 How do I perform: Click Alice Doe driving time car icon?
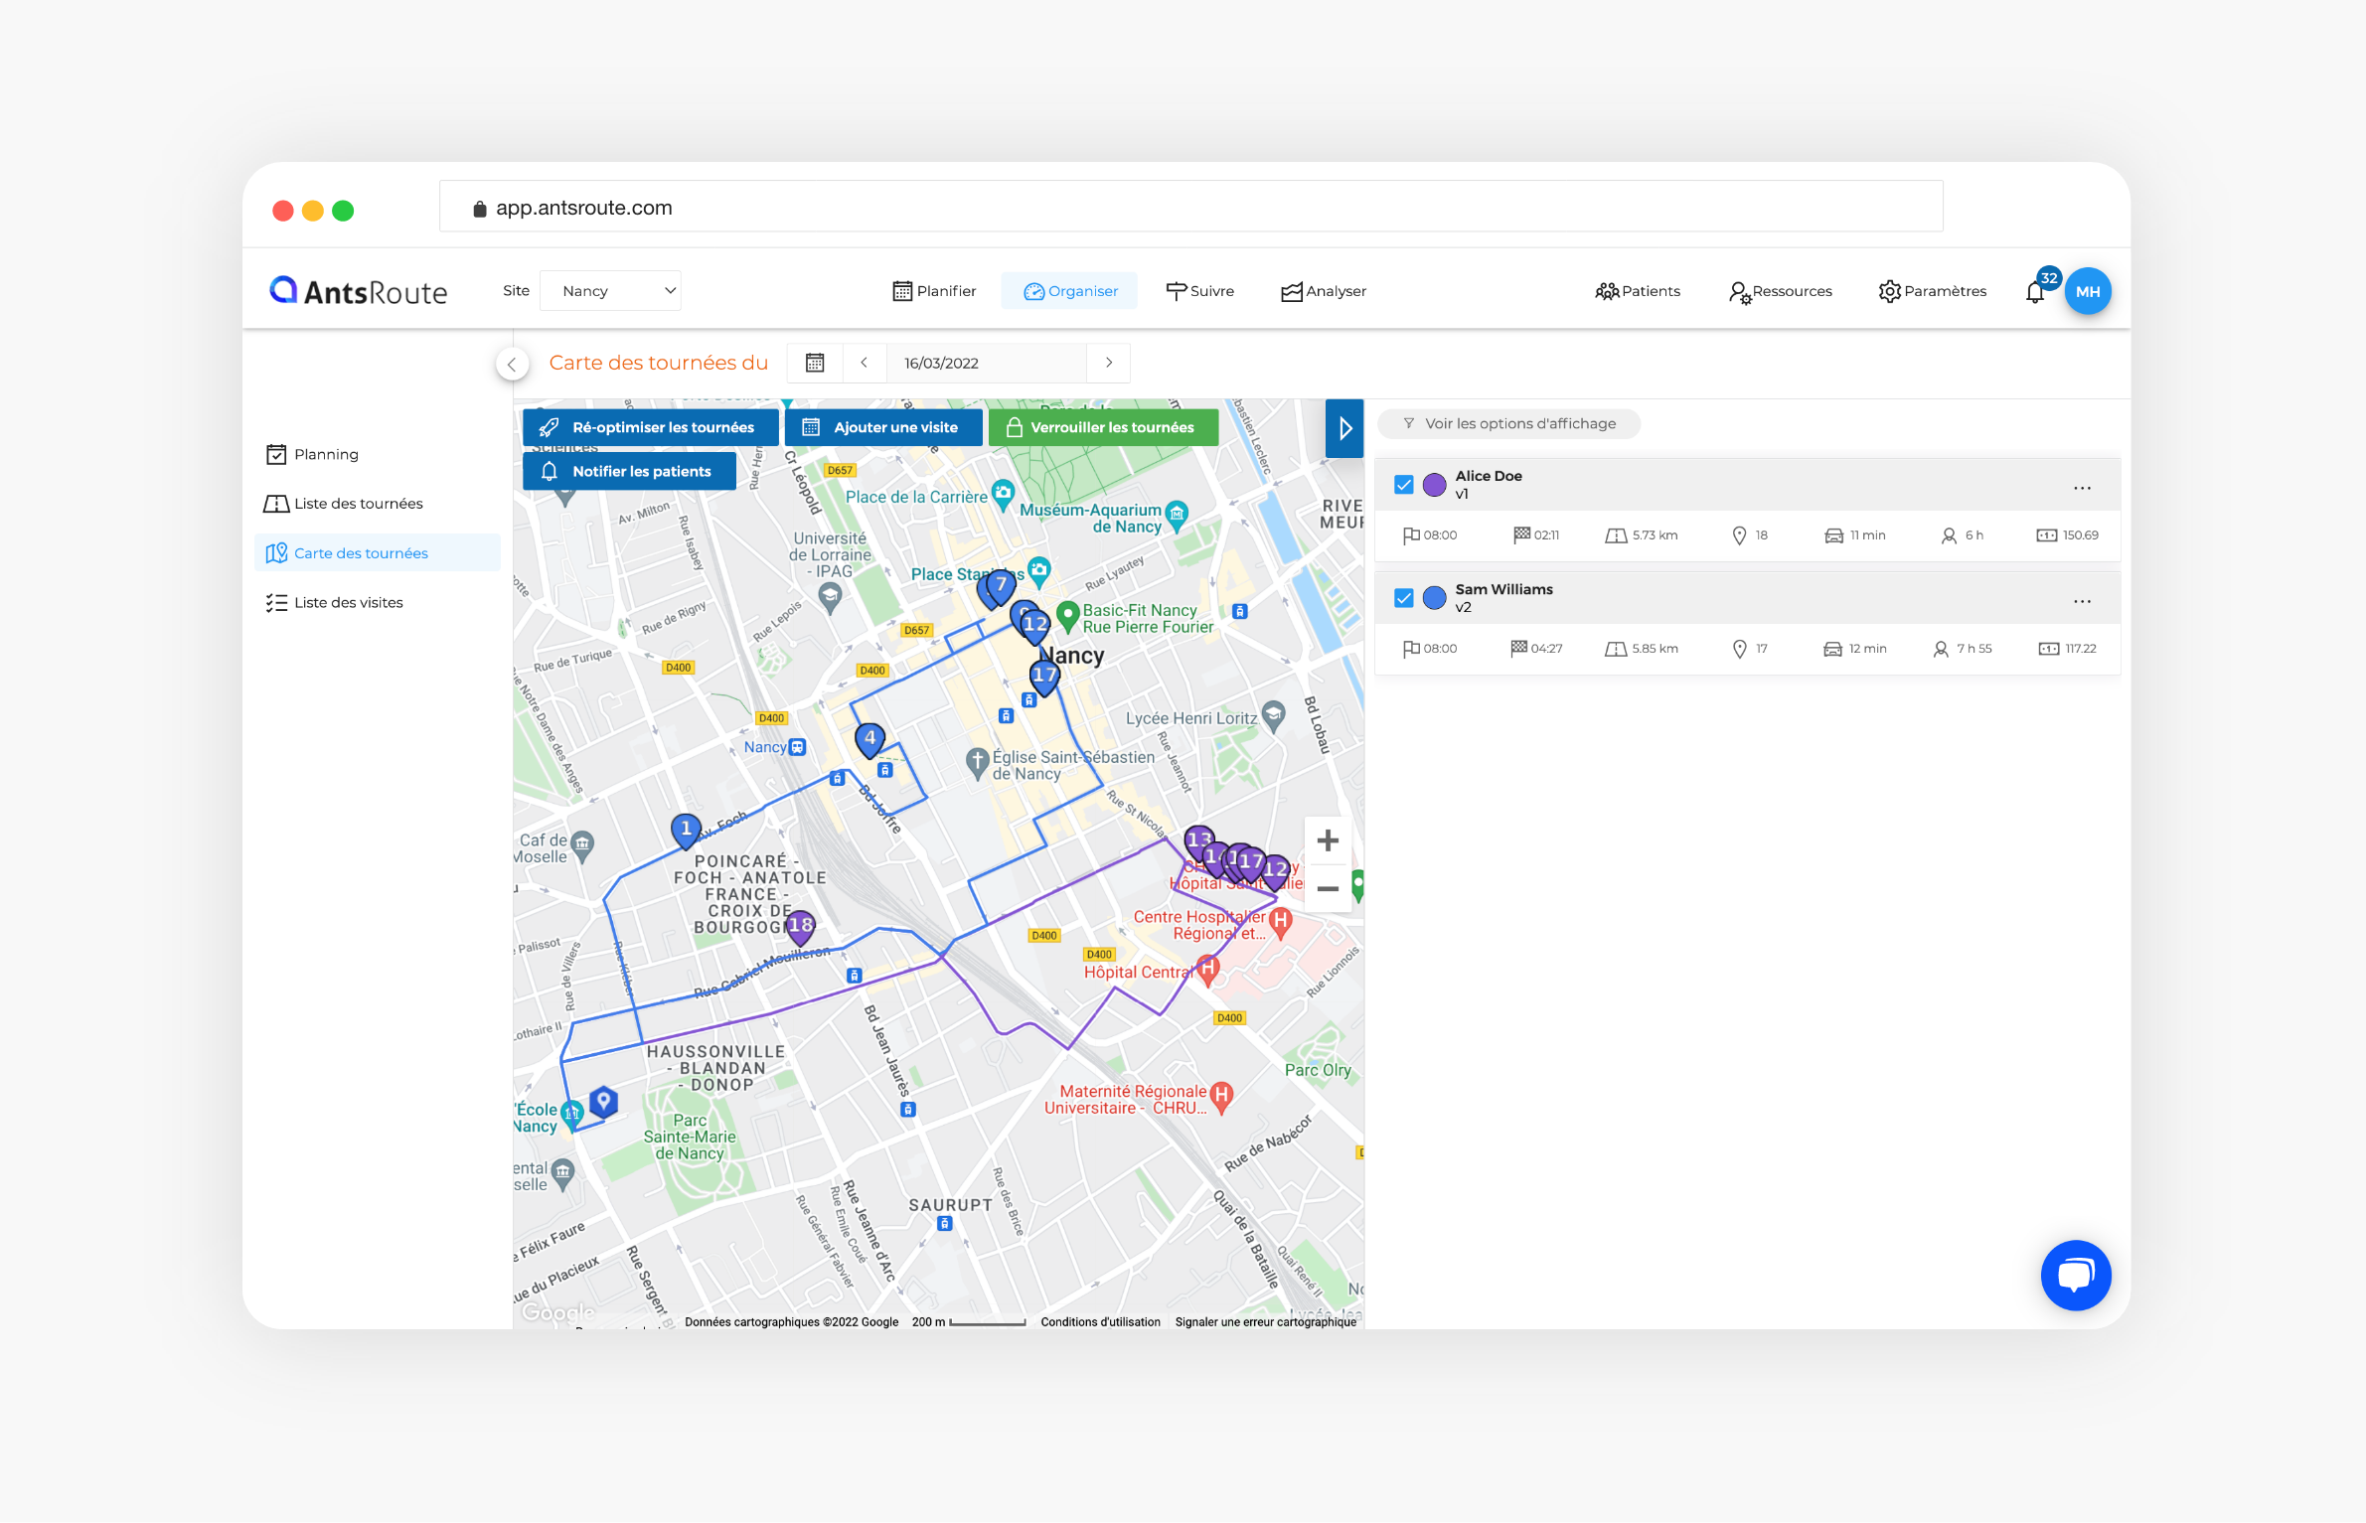click(x=1833, y=535)
